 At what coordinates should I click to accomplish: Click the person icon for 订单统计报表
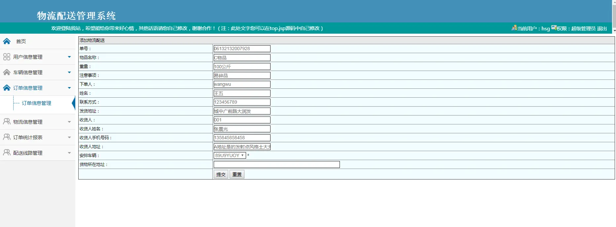[7, 137]
